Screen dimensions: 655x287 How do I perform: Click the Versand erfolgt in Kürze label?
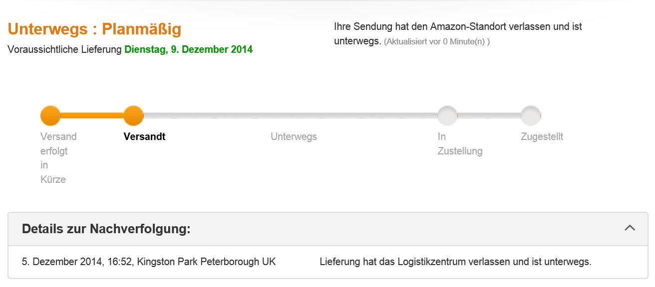58,157
